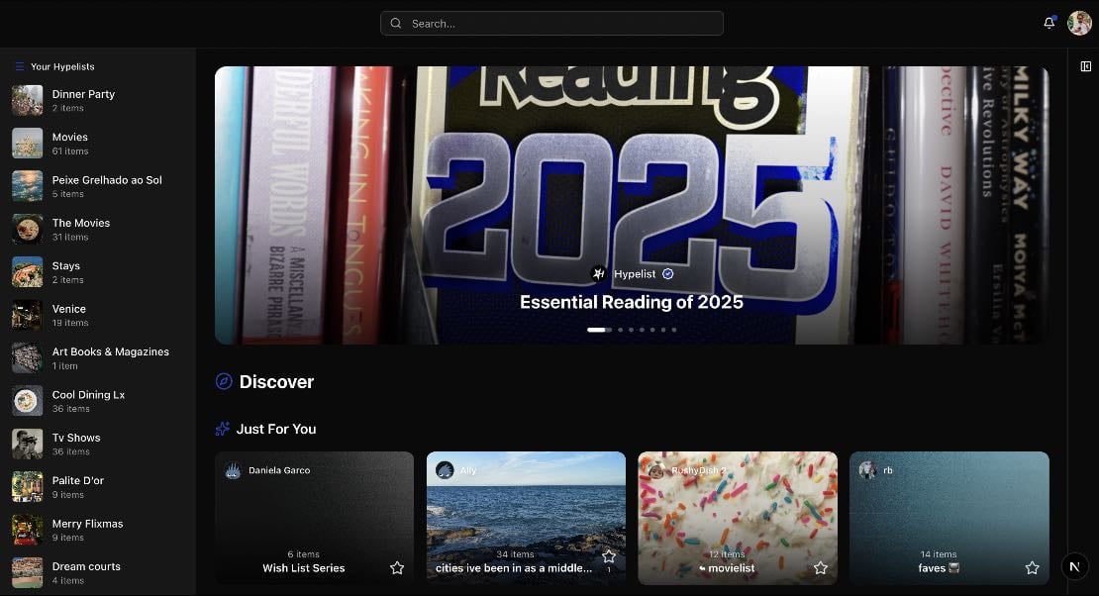The image size is (1099, 596).
Task: Open the Cool Dining Lx list
Action: click(x=98, y=401)
